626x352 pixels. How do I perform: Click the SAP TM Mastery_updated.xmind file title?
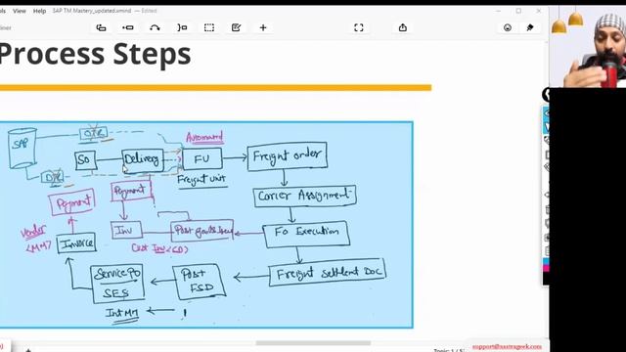click(x=92, y=11)
